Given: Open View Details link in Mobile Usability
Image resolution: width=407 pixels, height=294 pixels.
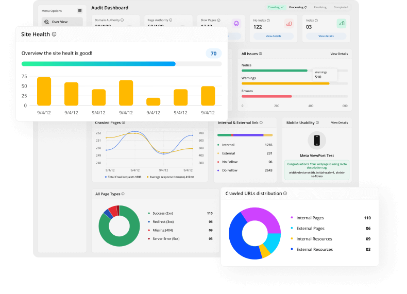Looking at the screenshot, I should (x=339, y=123).
